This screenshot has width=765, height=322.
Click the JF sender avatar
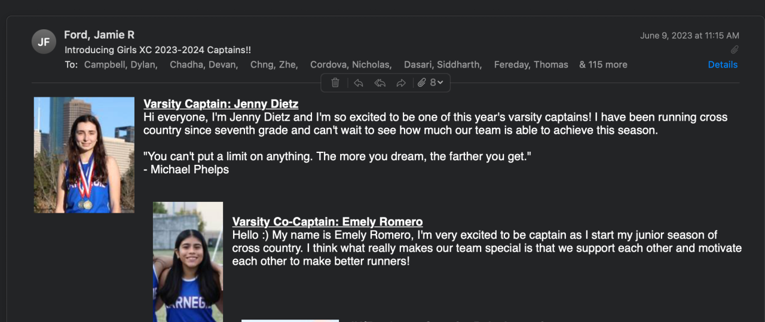[44, 42]
